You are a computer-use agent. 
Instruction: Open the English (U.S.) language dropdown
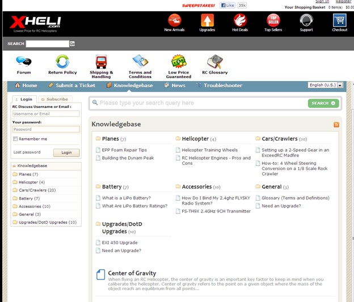326,85
